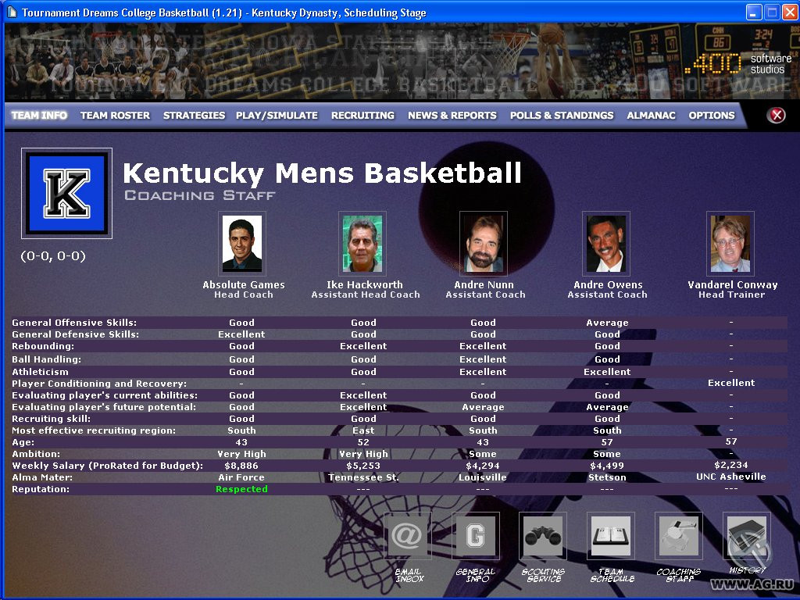800x600 pixels.
Task: Click the General Offensive Skills label
Action: pyautogui.click(x=74, y=323)
